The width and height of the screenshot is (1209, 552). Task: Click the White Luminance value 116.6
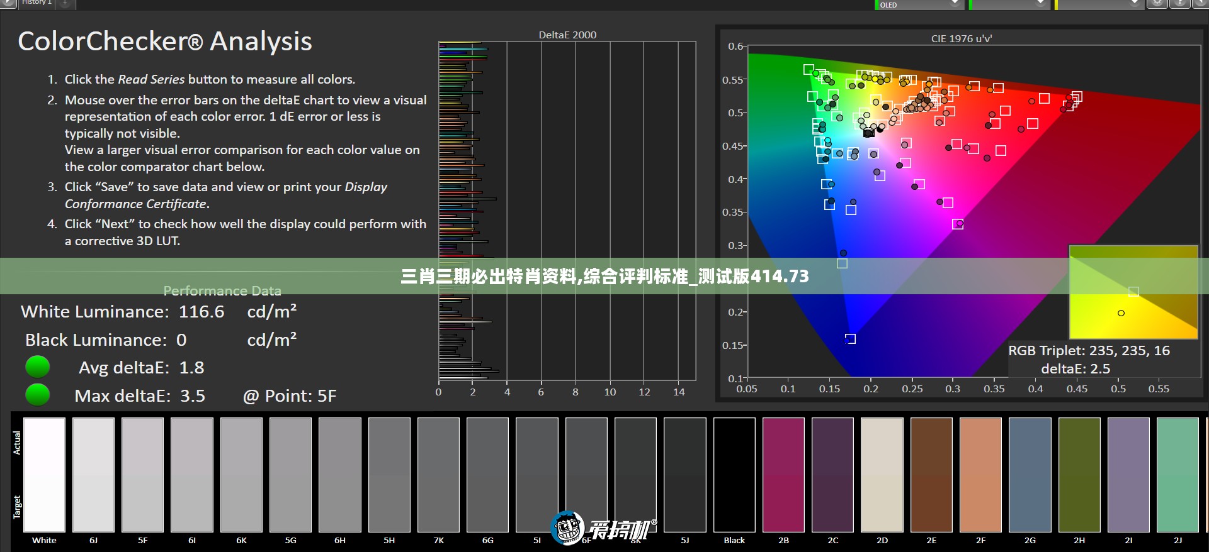tap(201, 312)
